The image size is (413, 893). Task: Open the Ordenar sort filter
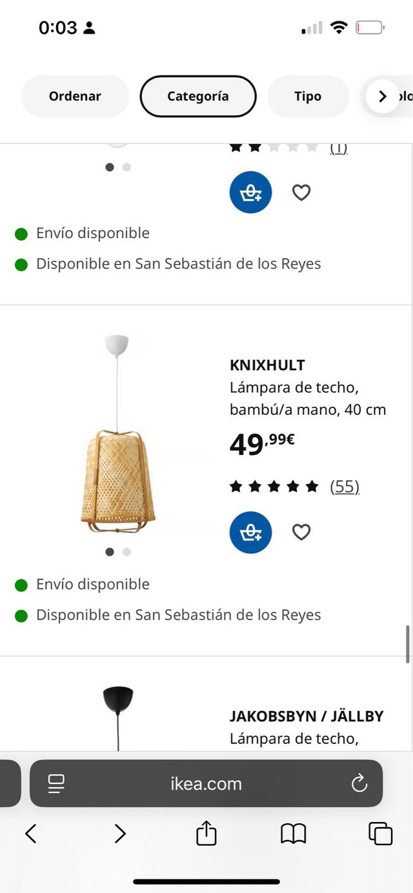click(75, 96)
